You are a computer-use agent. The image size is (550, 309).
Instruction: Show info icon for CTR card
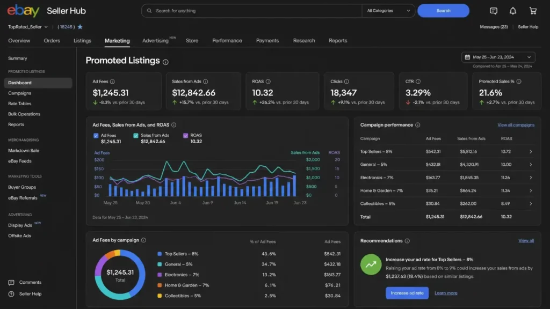(418, 82)
